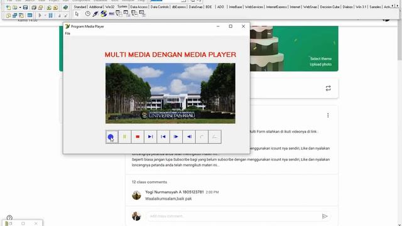Viewport: 402px width, 226px height.
Task: Open the WebServices palette tab
Action: 254,7
